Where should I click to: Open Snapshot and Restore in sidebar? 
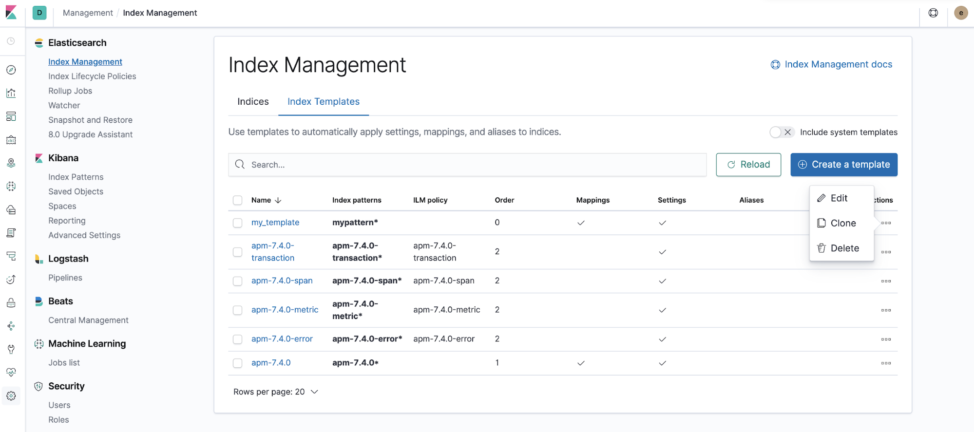point(90,120)
